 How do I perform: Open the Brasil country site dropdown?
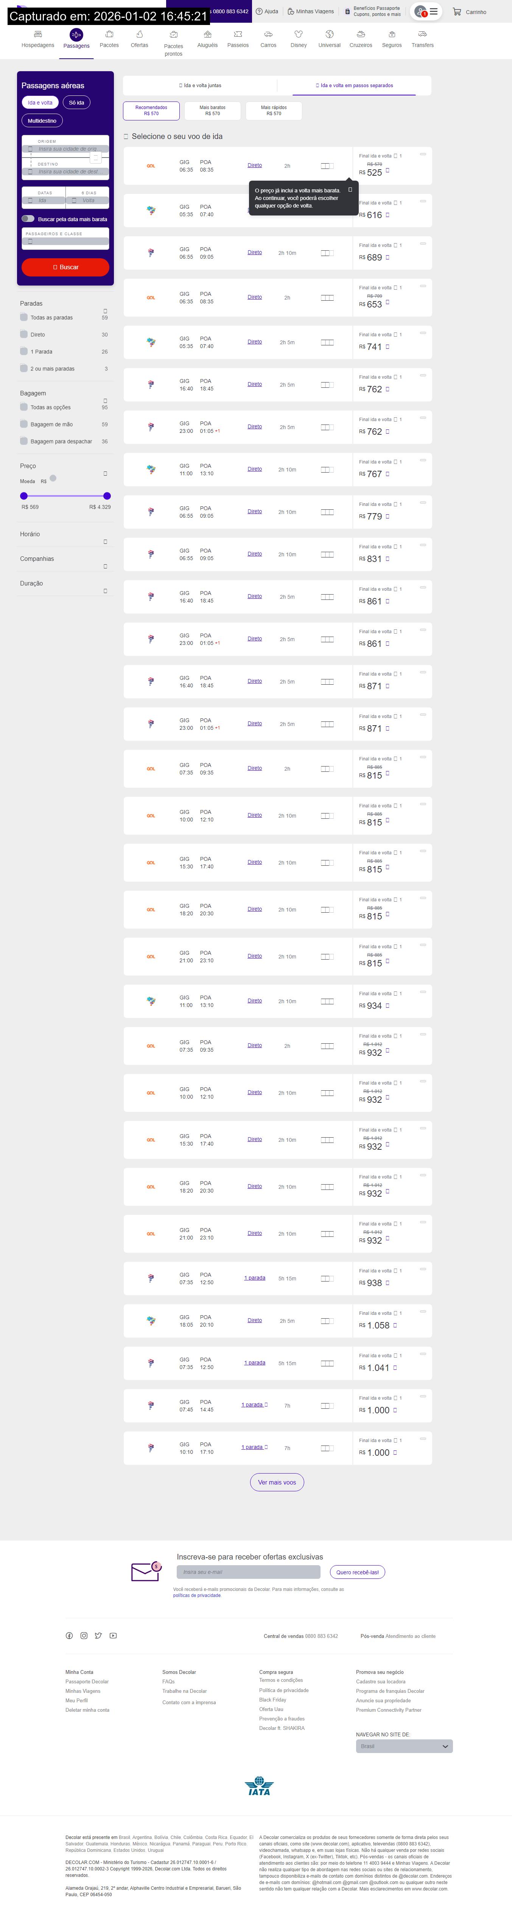tap(404, 1746)
